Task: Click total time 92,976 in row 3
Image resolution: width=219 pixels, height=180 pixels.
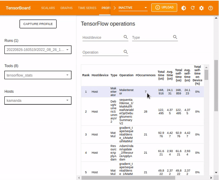Action: 161,134
